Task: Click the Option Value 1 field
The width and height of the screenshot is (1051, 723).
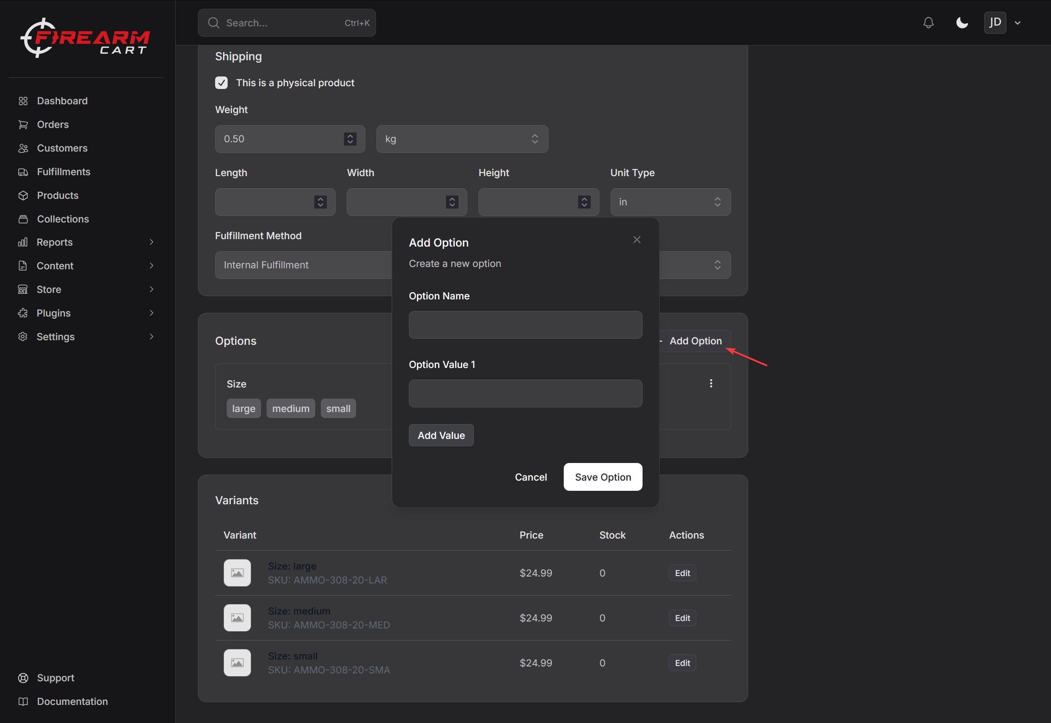Action: [x=525, y=393]
